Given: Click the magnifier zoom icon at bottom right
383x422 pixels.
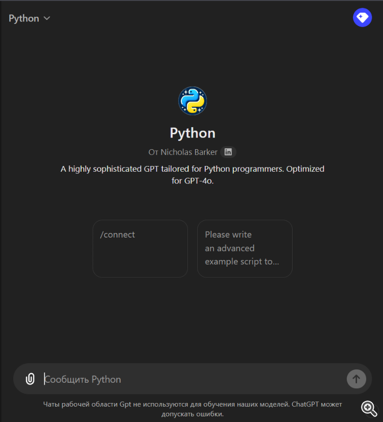Looking at the screenshot, I should 369,409.
